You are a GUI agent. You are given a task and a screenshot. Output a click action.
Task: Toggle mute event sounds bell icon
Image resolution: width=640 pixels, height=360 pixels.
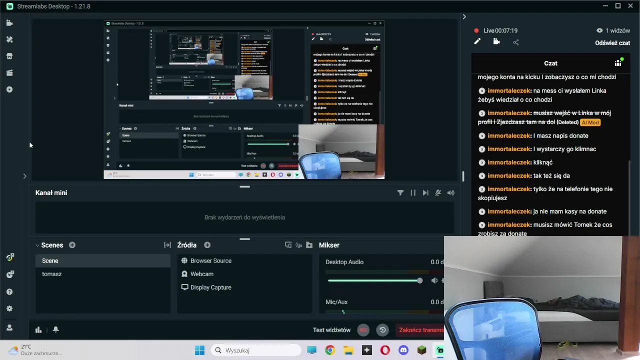click(438, 193)
